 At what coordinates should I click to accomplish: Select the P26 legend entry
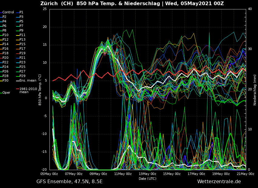pos(4,71)
